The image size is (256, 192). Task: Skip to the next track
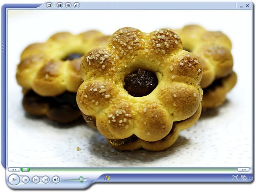[46, 179]
